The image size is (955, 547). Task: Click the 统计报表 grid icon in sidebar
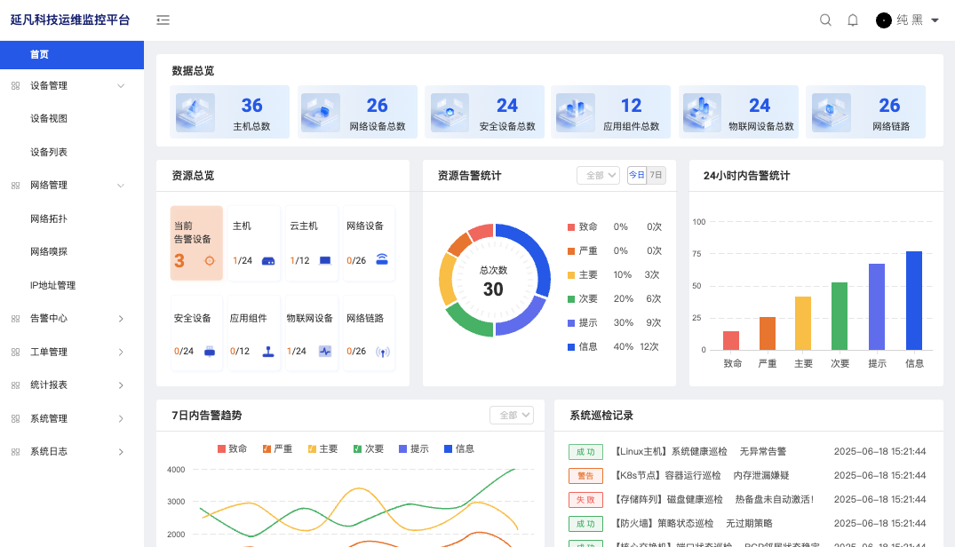[16, 385]
